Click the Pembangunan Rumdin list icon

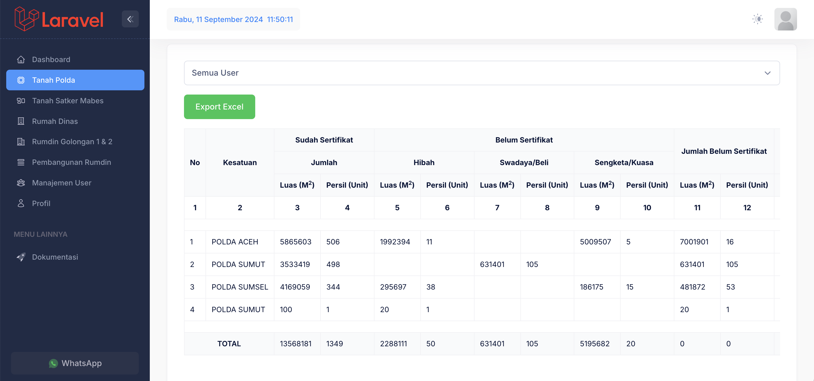pyautogui.click(x=21, y=162)
